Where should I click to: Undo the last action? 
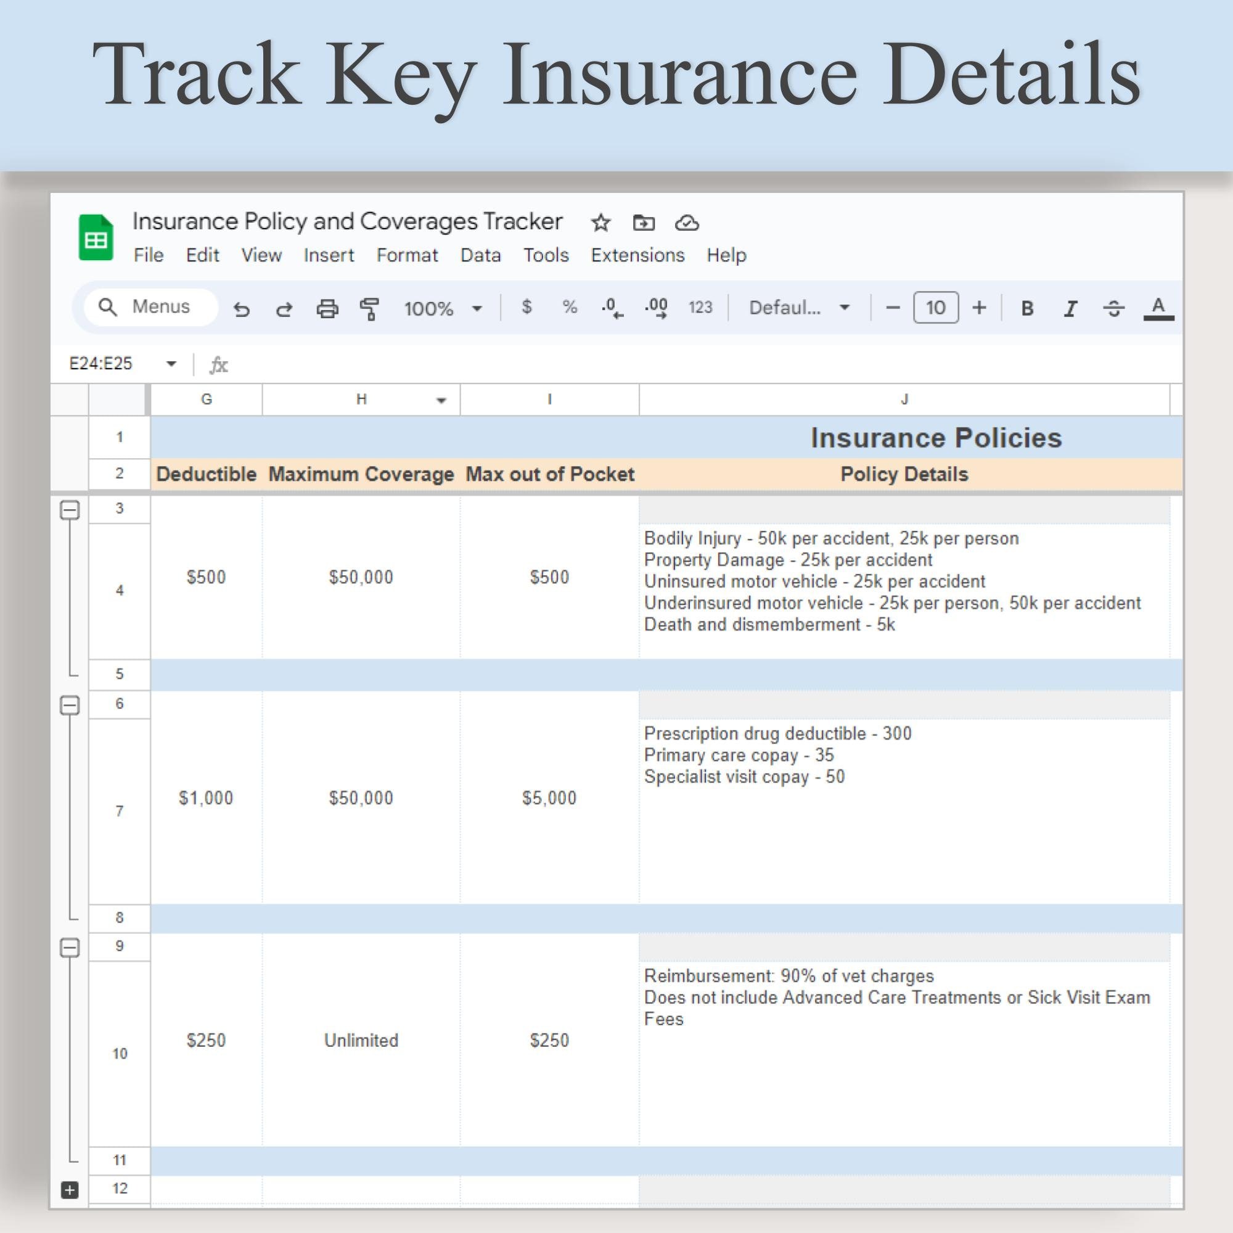tap(242, 308)
